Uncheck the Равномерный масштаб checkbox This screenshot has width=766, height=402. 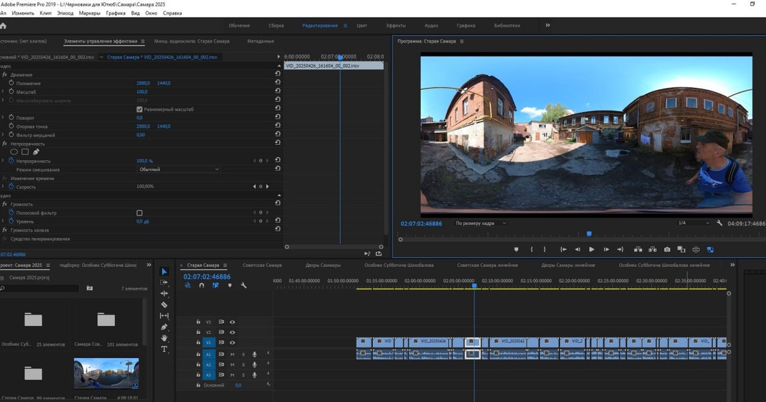[140, 110]
